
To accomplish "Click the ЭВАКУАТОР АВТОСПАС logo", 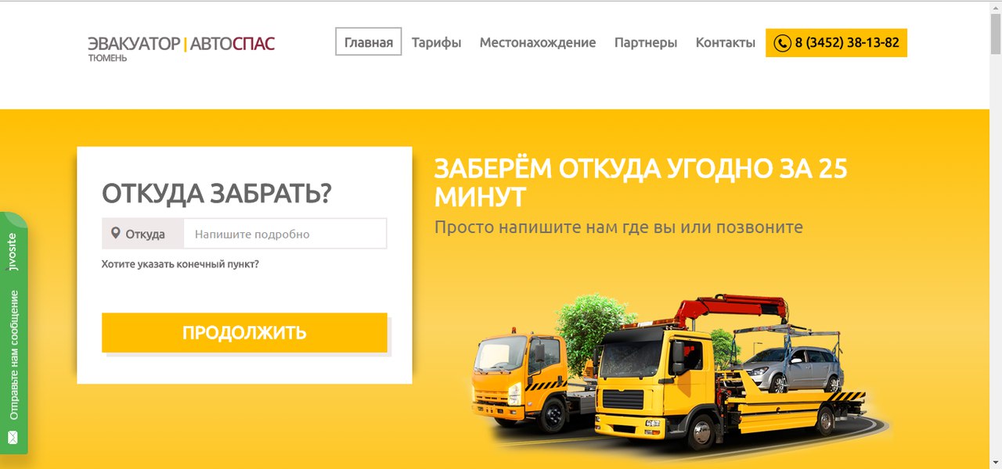I will point(182,48).
